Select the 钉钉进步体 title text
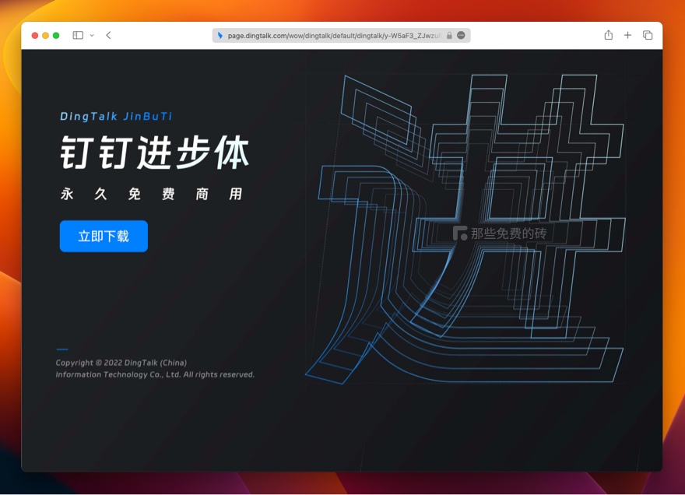The width and height of the screenshot is (685, 495). coord(153,153)
